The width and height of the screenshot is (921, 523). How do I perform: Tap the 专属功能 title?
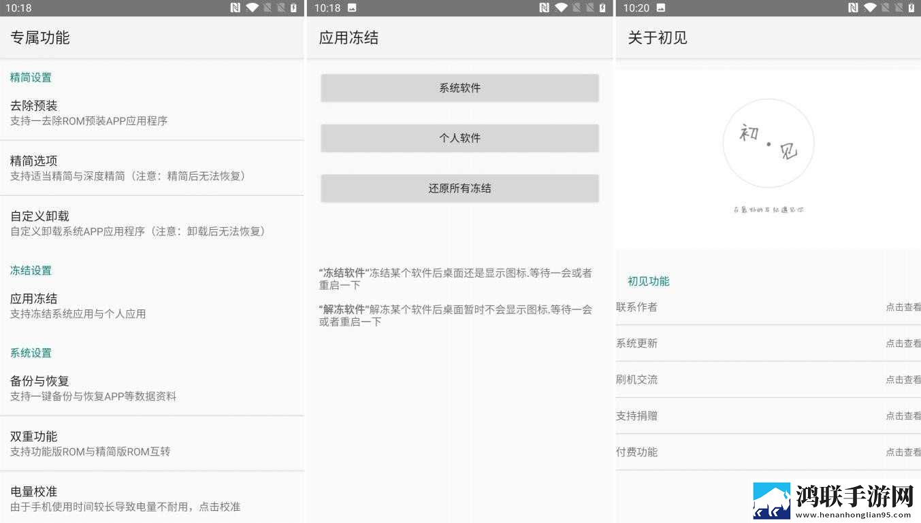[x=39, y=37]
